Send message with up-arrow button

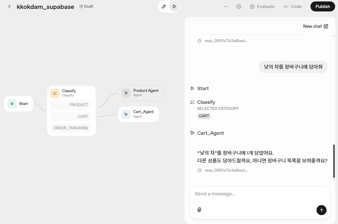pos(321,210)
